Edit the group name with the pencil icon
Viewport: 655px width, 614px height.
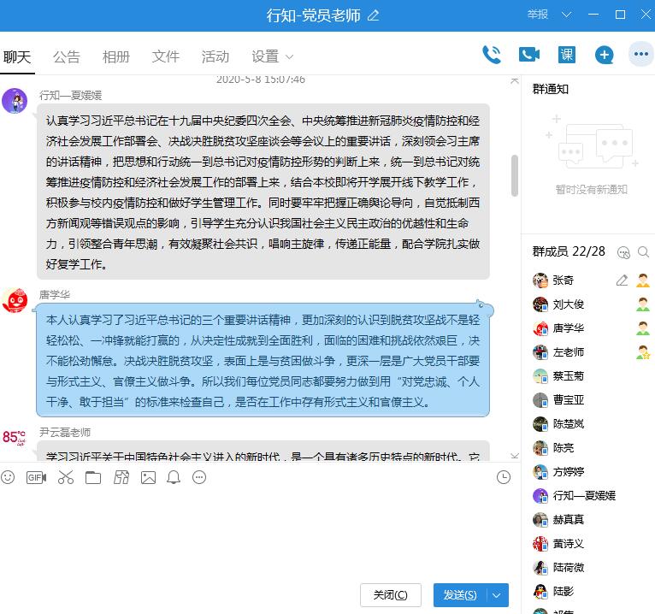373,15
